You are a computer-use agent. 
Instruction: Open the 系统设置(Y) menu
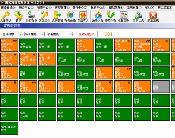tap(134, 8)
